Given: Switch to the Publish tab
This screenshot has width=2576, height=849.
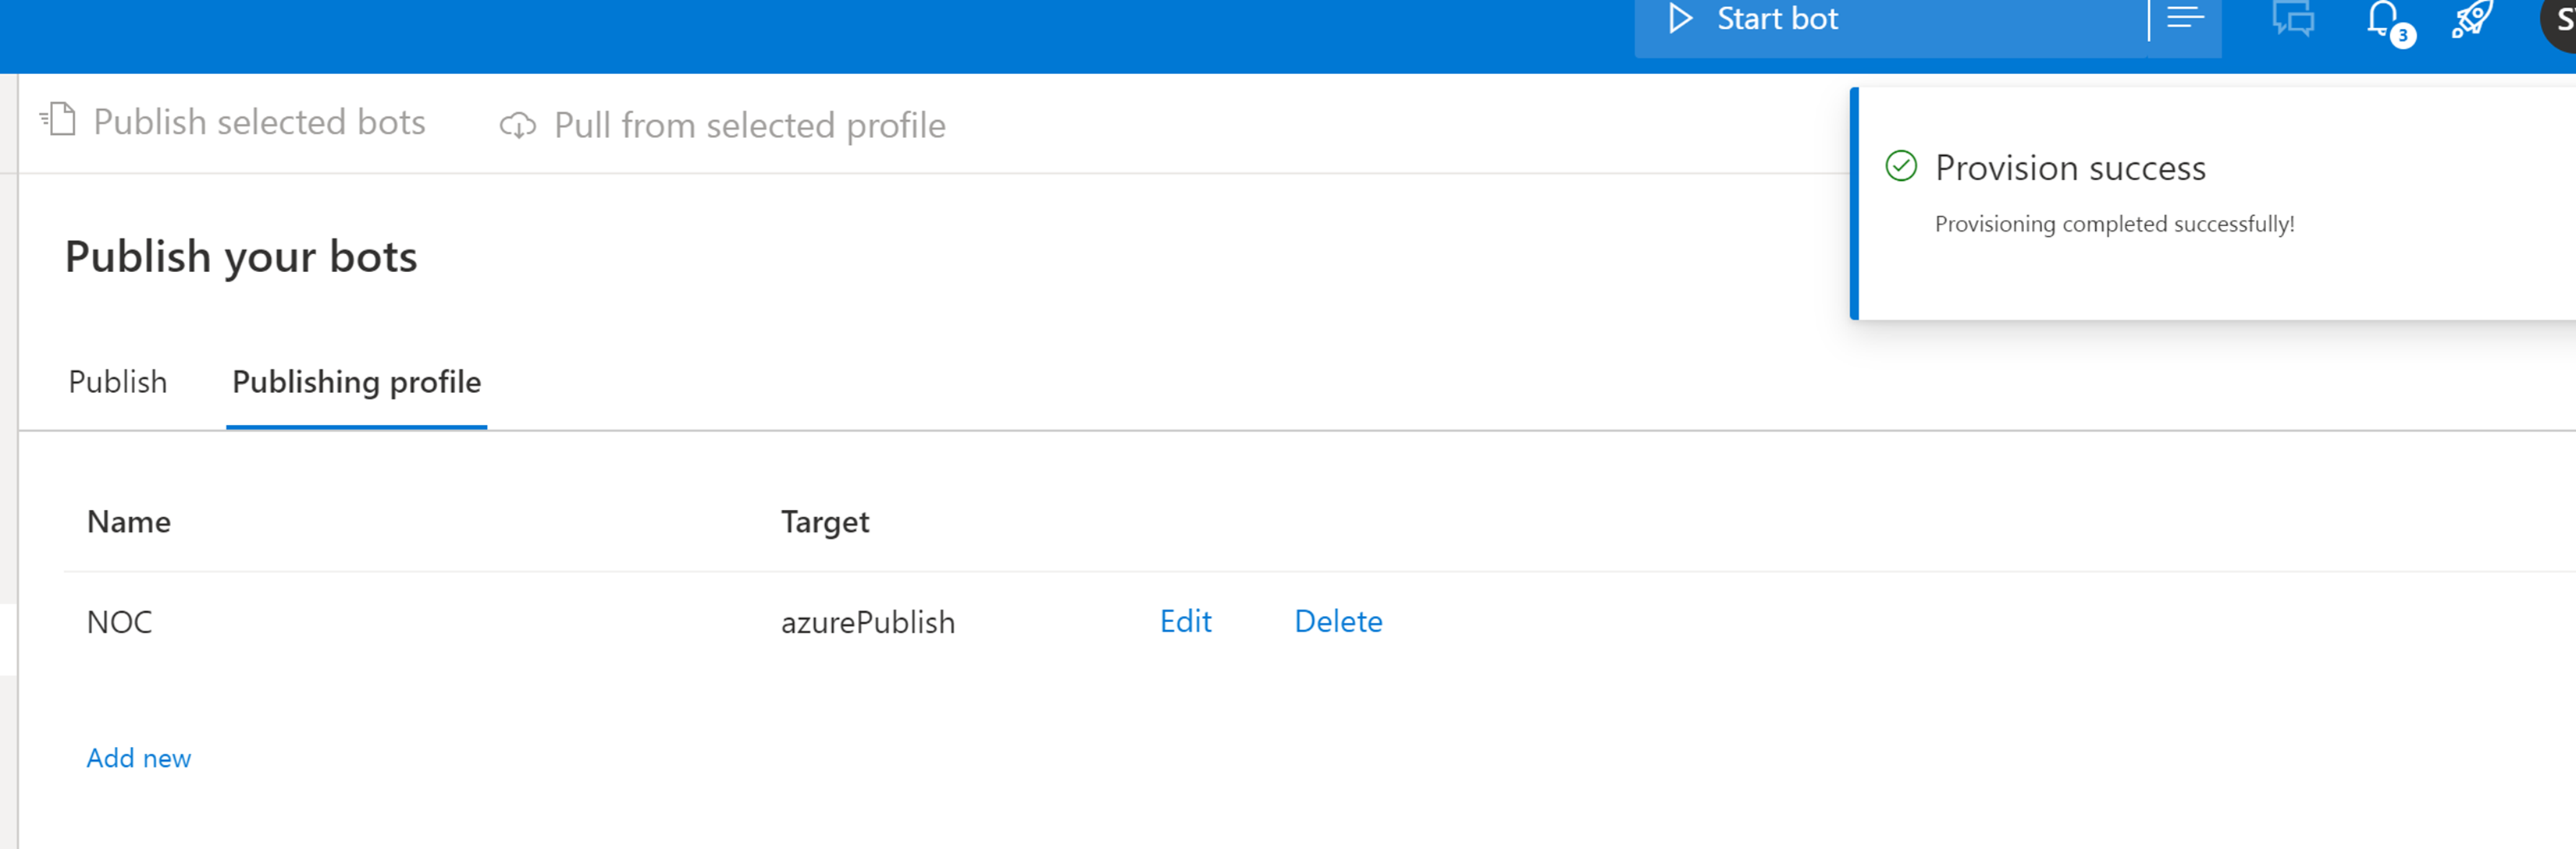Looking at the screenshot, I should point(118,381).
